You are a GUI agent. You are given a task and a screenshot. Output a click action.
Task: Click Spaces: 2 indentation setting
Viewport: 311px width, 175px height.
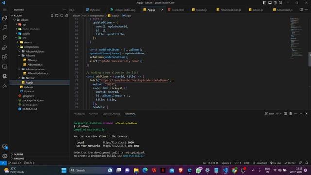coord(226,163)
